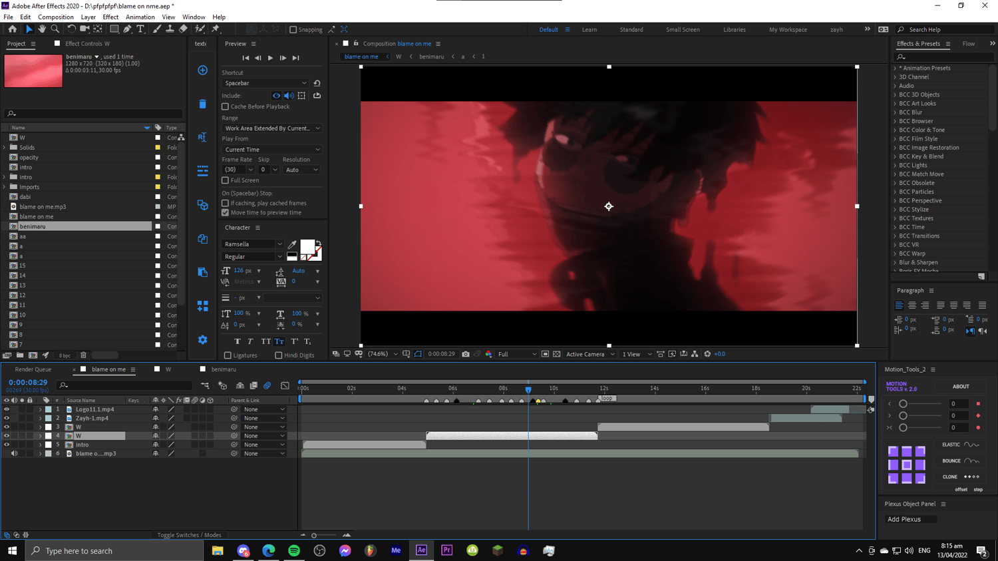Select the Brush tool
The height and width of the screenshot is (561, 998).
157,29
